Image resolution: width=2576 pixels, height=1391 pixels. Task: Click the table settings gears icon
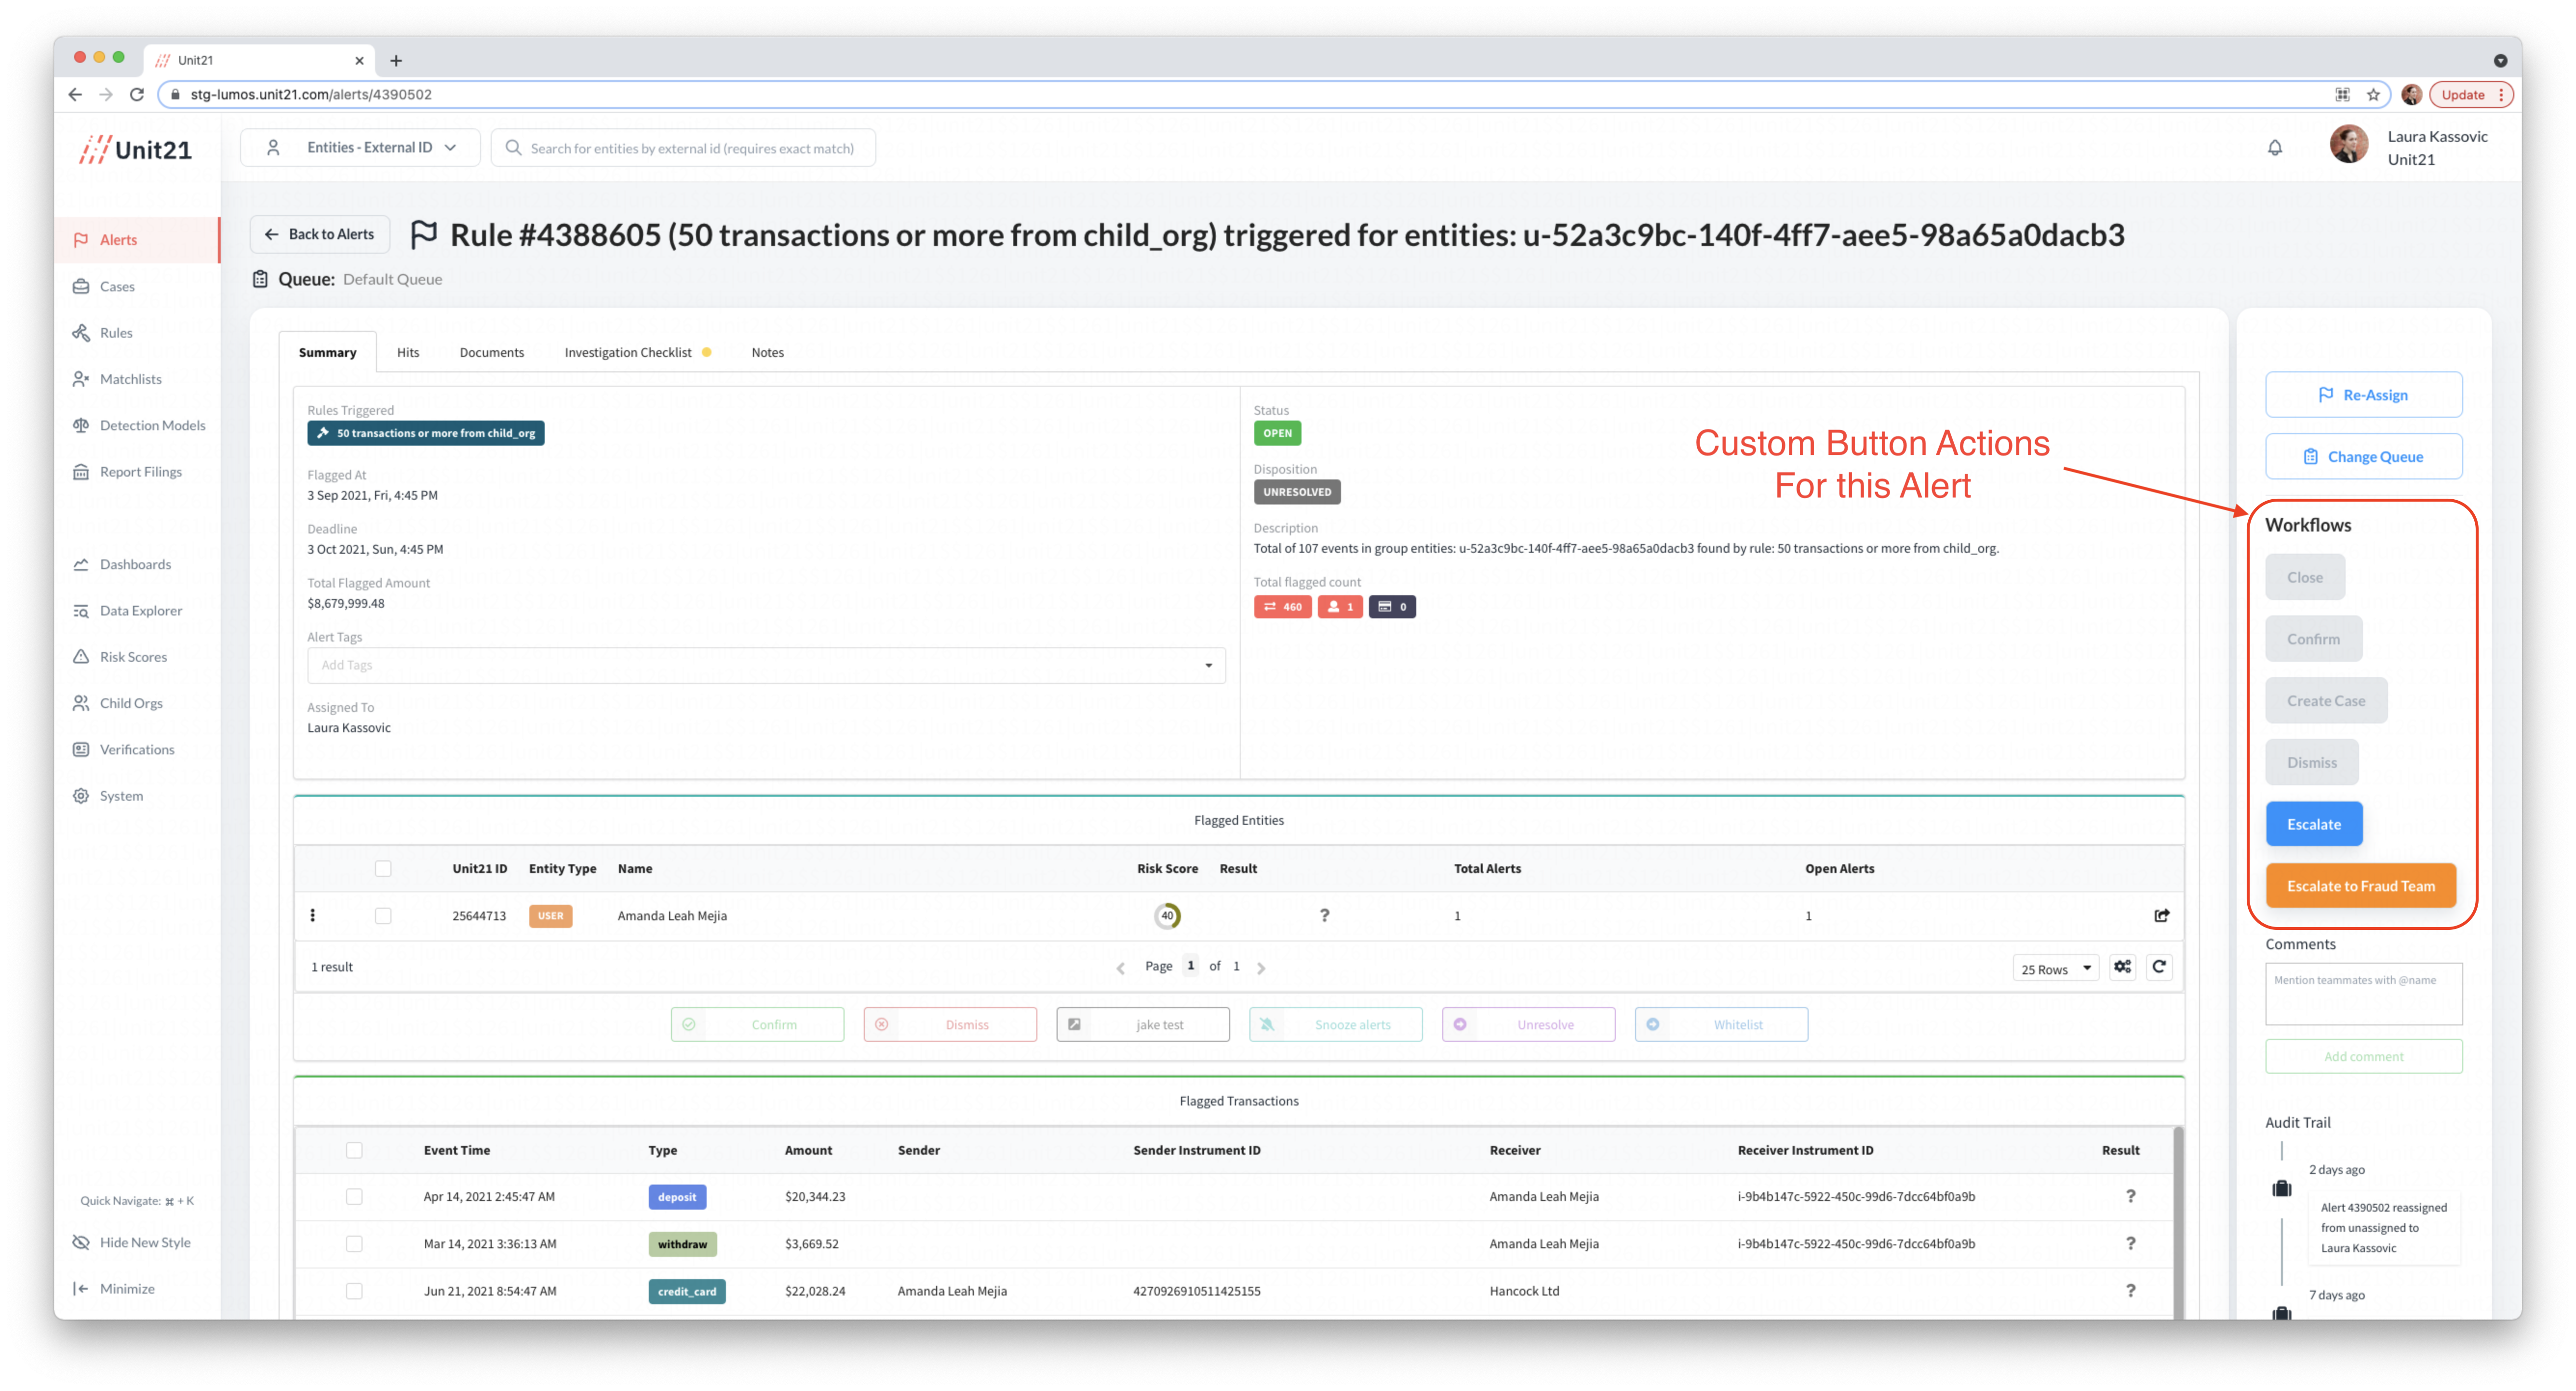pyautogui.click(x=2122, y=967)
